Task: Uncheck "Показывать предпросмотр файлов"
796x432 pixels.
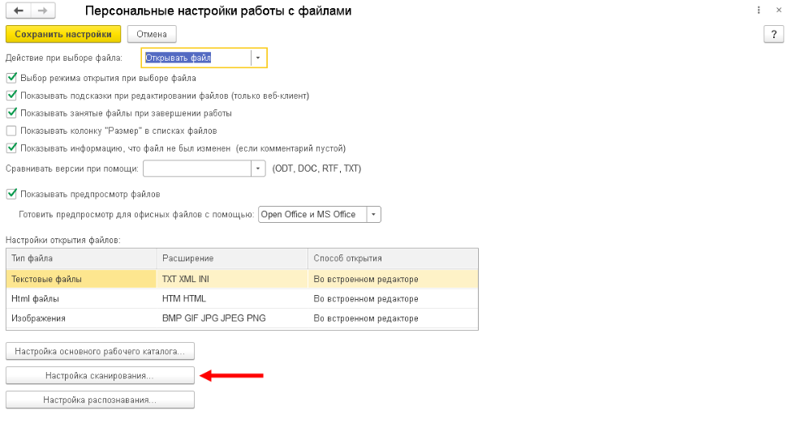Action: 11,194
